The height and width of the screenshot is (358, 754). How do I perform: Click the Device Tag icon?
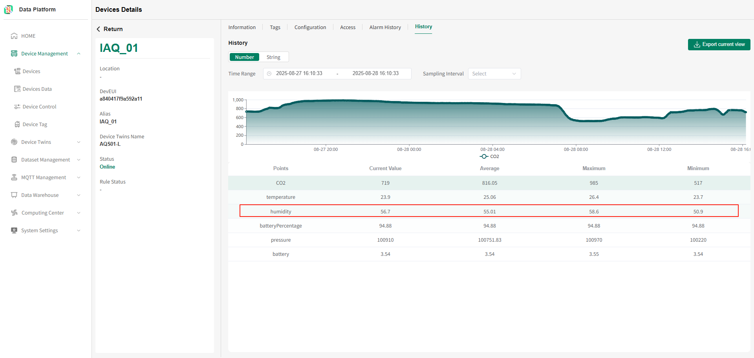17,124
